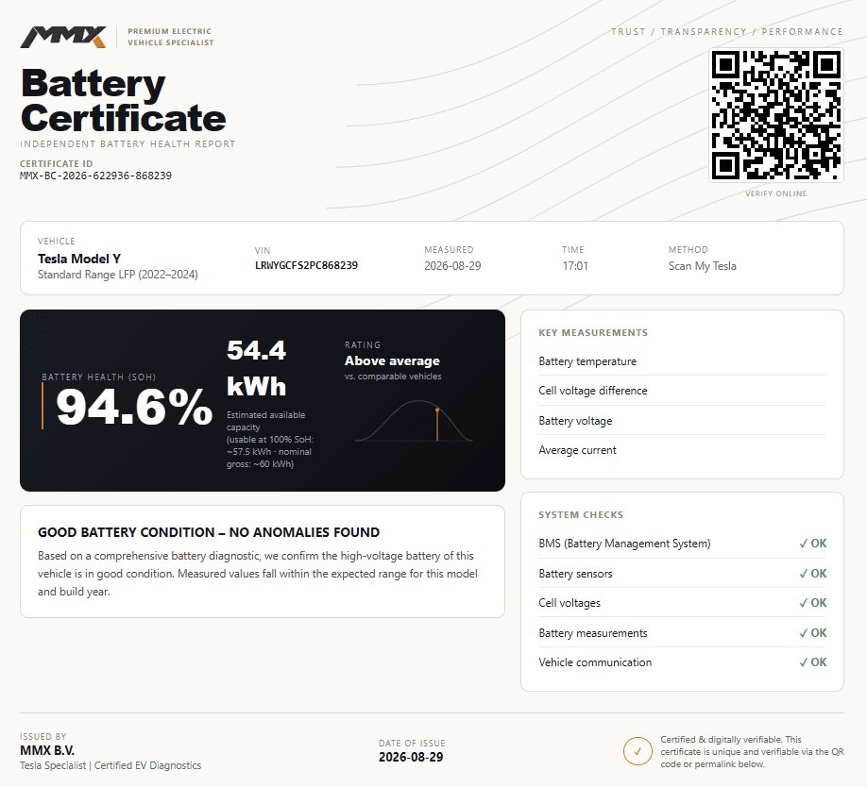Click Tesla Specialist Certified EV Diagnostics text
The image size is (867, 787).
click(110, 765)
